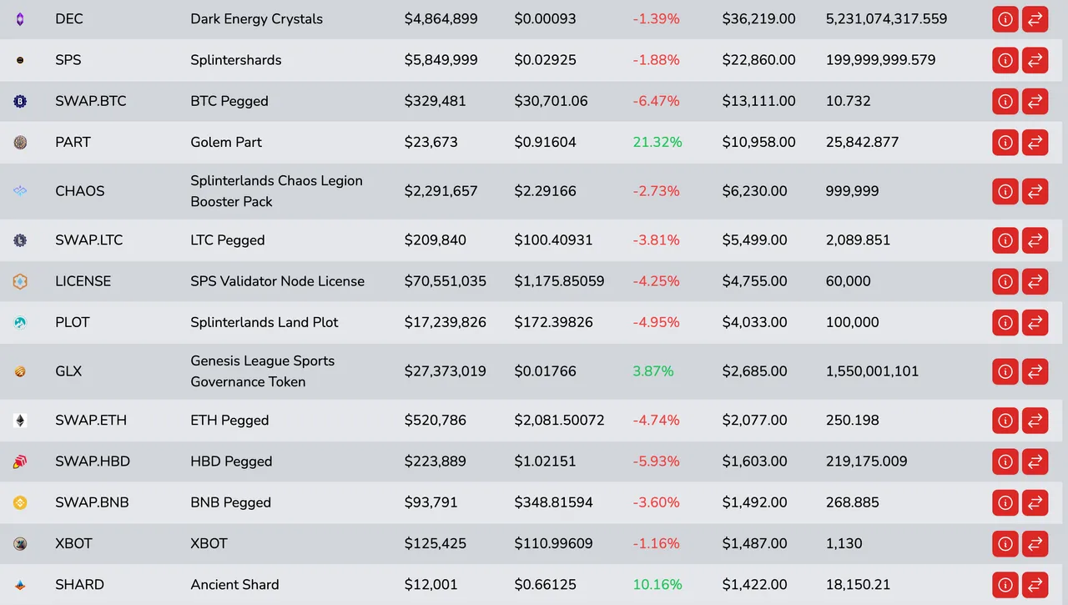This screenshot has width=1068, height=605.
Task: Click the $70,551,035 market cap
Action: coord(446,281)
